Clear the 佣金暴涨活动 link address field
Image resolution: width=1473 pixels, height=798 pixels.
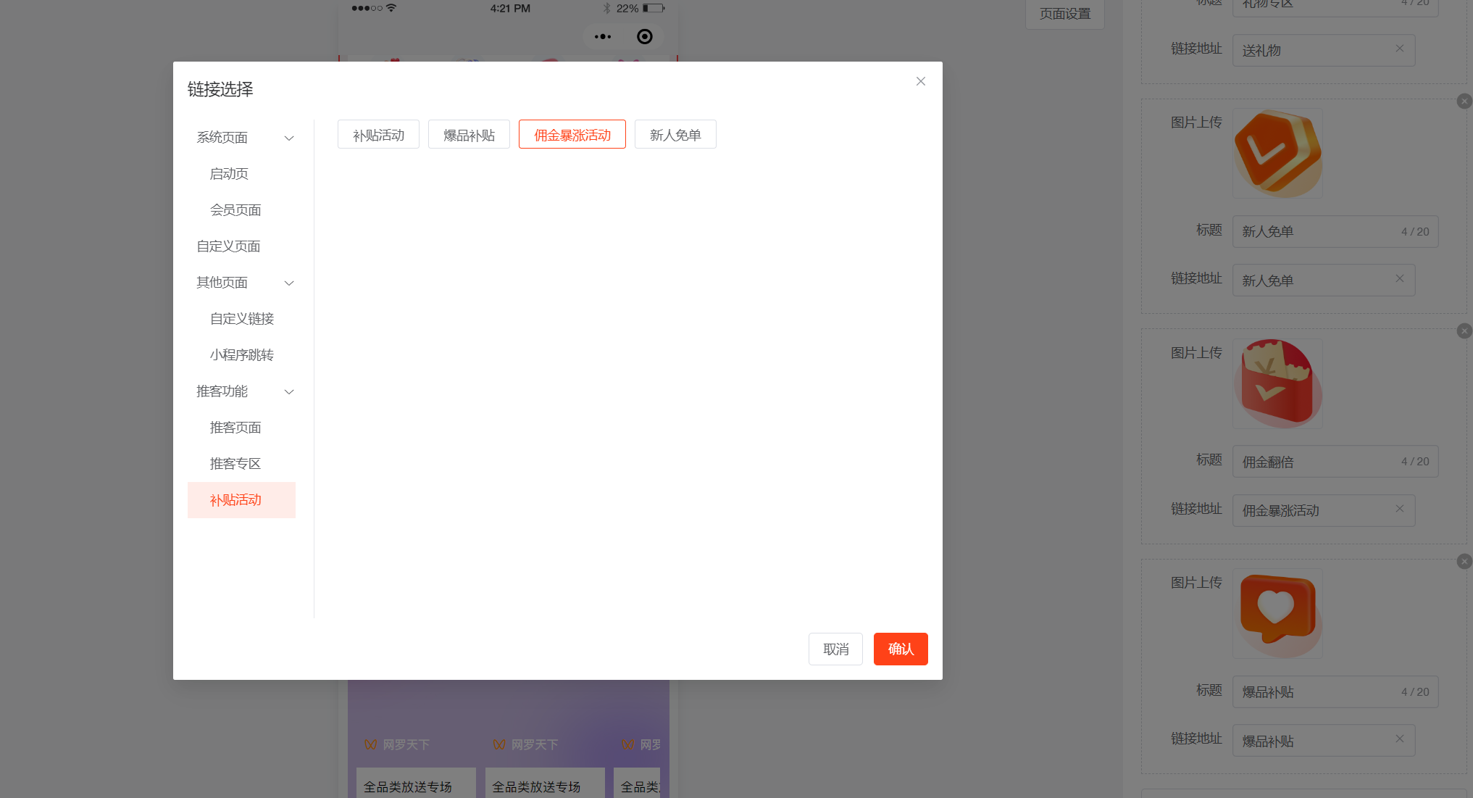click(x=1399, y=509)
